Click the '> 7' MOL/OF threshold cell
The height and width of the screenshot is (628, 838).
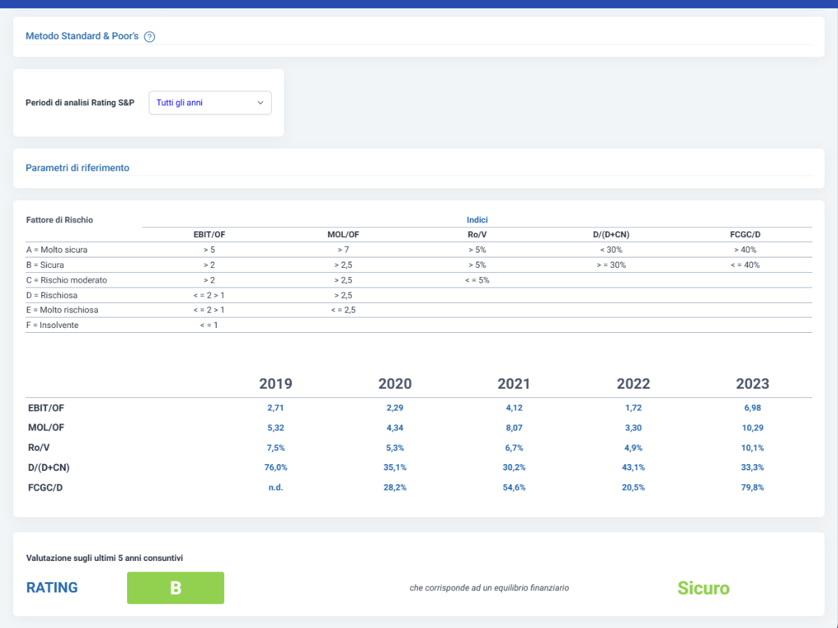(x=343, y=250)
